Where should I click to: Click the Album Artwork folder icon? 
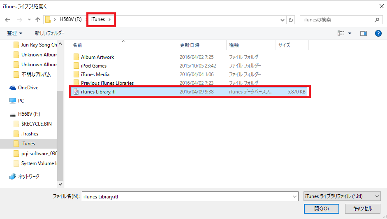click(x=76, y=57)
